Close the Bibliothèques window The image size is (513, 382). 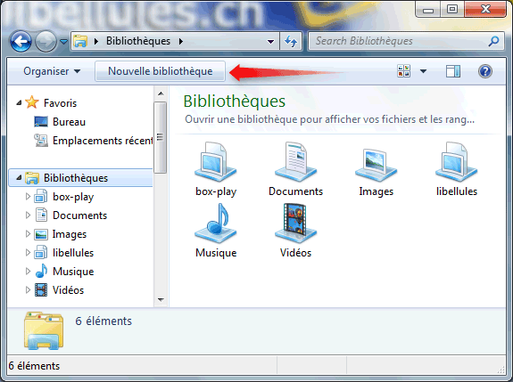pyautogui.click(x=485, y=9)
